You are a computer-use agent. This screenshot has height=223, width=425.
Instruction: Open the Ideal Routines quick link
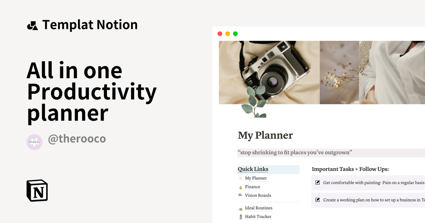259,208
